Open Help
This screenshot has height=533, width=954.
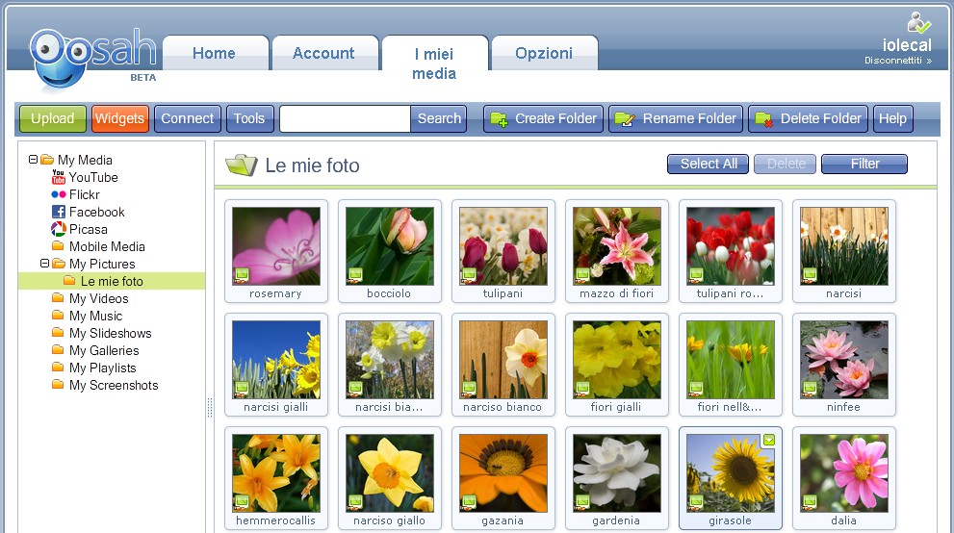click(x=892, y=118)
